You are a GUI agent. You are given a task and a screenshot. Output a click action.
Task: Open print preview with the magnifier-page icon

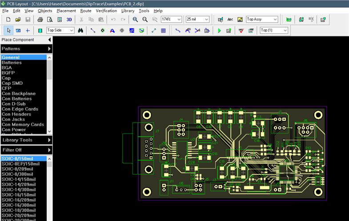pos(50,20)
